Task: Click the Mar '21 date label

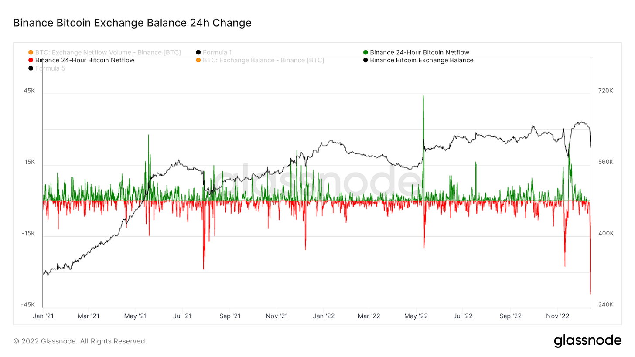Action: pos(89,316)
